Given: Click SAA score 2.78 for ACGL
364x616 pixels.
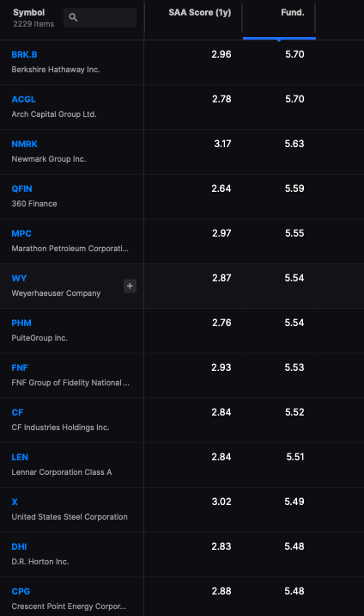Looking at the screenshot, I should (x=221, y=100).
